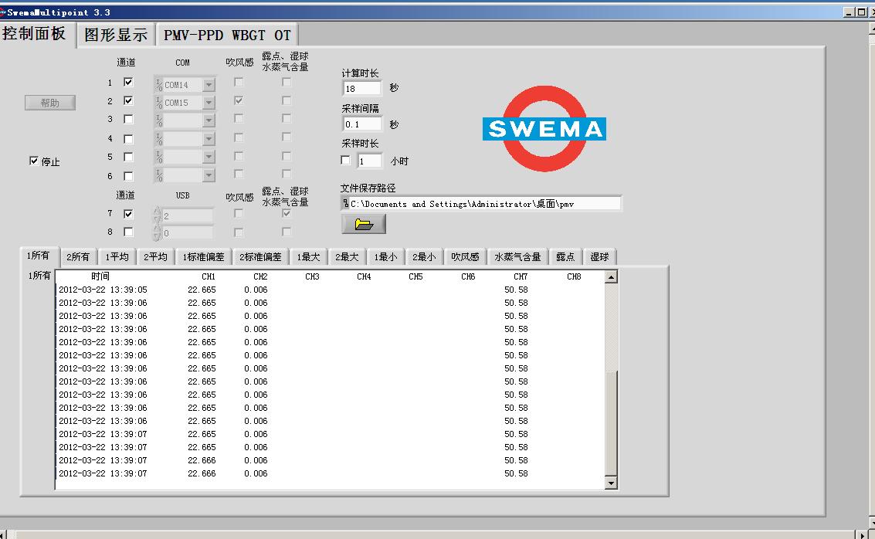Show the 水蒸气含量 data tab
875x539 pixels.
coord(517,257)
